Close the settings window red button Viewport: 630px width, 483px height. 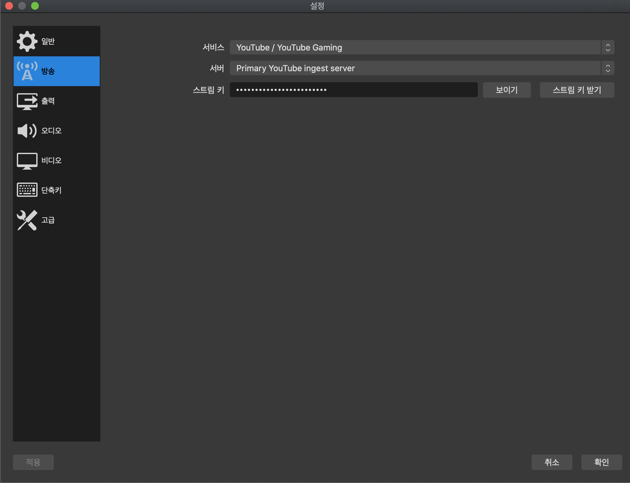point(9,6)
